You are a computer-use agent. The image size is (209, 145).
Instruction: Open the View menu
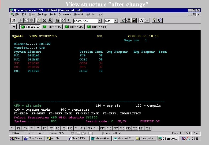[x=32, y=15]
